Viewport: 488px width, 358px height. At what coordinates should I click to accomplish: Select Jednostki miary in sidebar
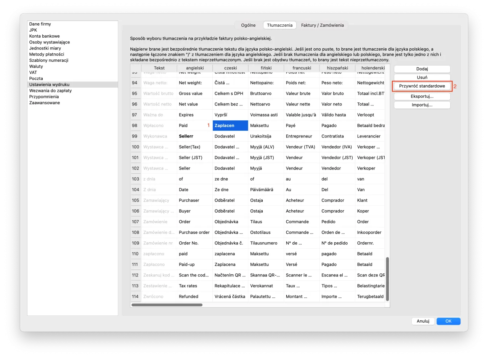click(72, 48)
